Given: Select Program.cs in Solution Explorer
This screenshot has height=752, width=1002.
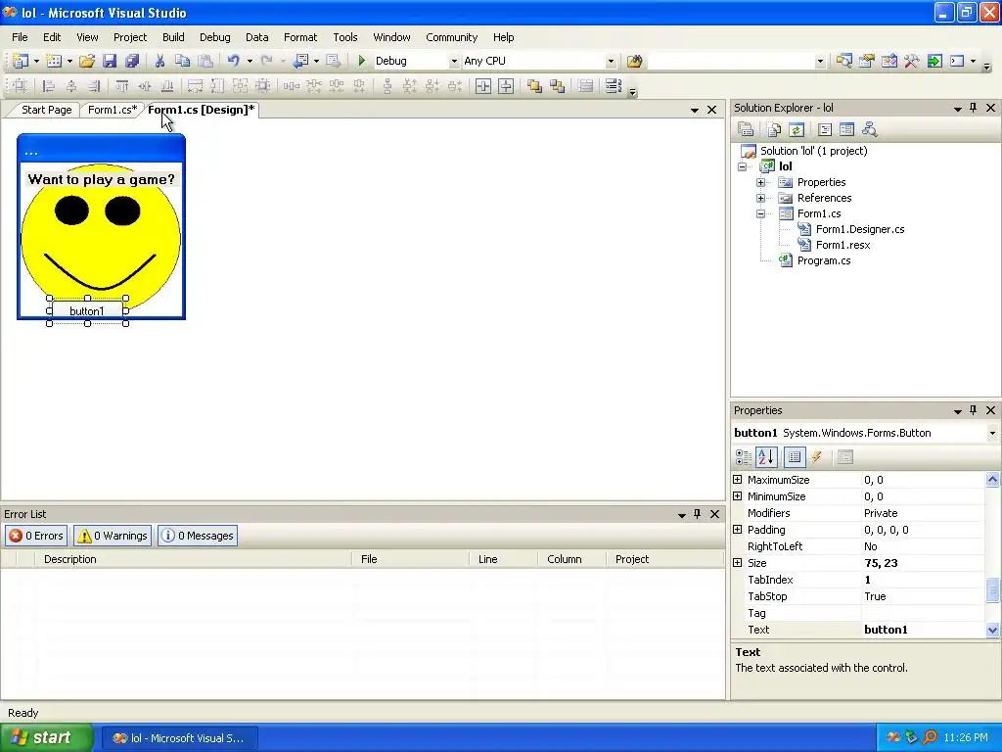Looking at the screenshot, I should point(824,260).
